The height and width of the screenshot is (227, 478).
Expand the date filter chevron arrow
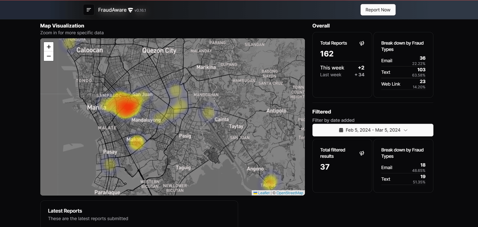coord(406,130)
